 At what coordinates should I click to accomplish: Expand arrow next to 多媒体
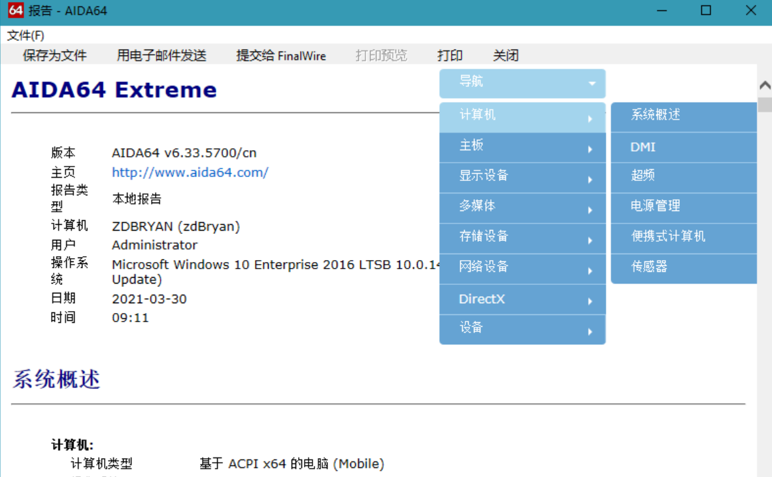click(590, 210)
